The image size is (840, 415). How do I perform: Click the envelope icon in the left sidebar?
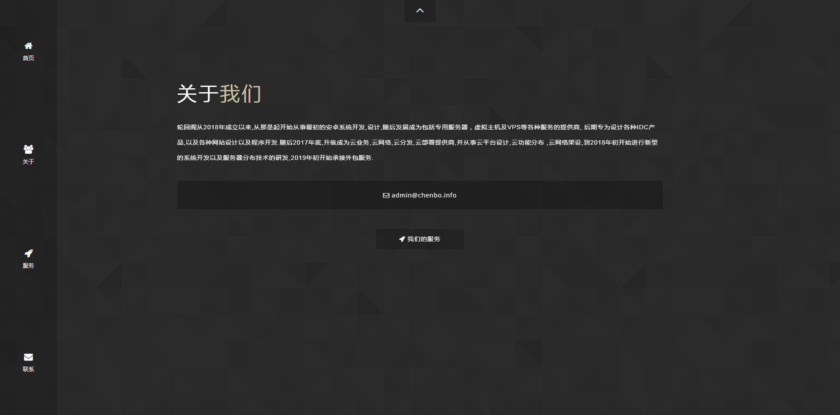[x=28, y=357]
